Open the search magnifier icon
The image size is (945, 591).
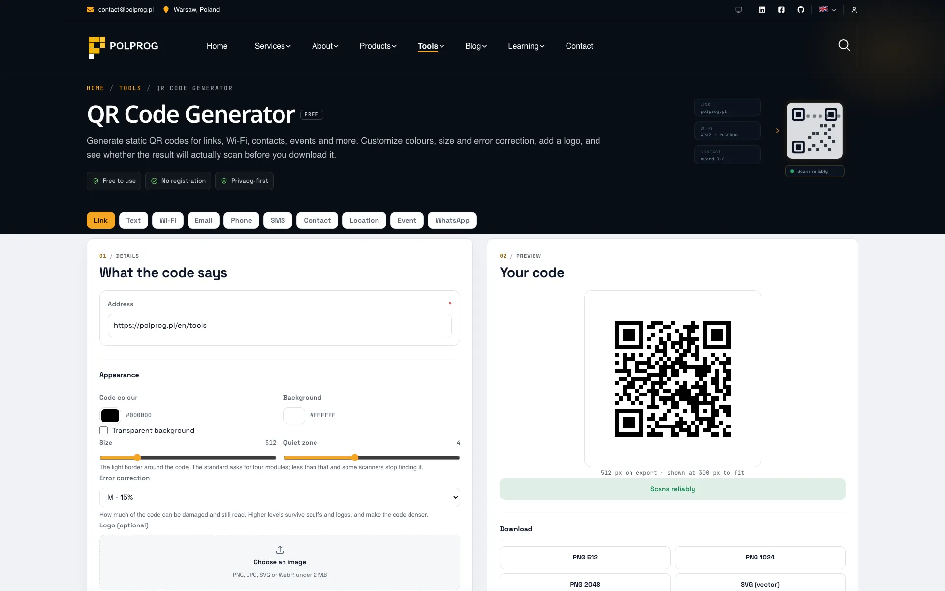(844, 45)
